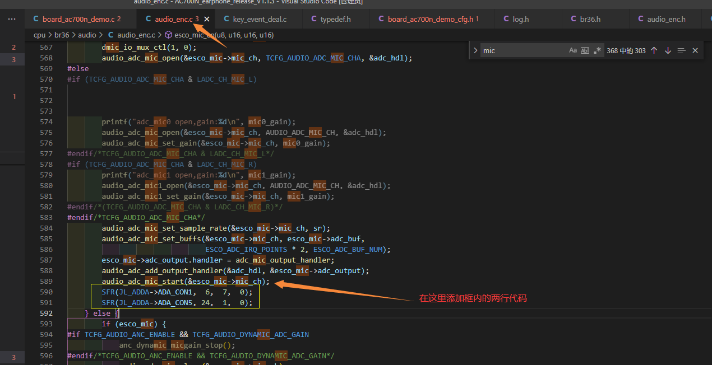
Task: Switch to the board_ac700n_demo.c tab
Action: click(81, 19)
